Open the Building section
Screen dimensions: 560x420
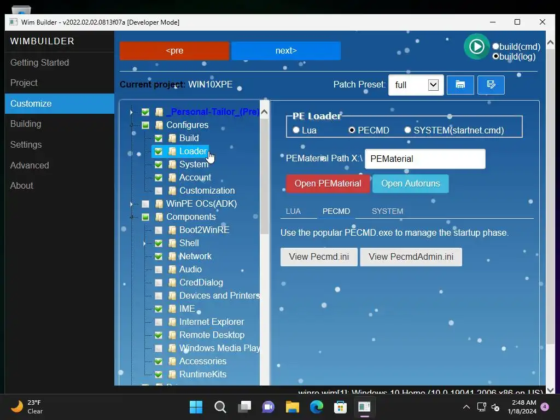60,124
